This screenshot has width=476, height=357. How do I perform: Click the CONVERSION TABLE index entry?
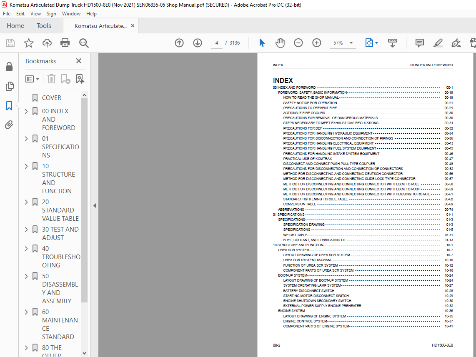pos(300,204)
